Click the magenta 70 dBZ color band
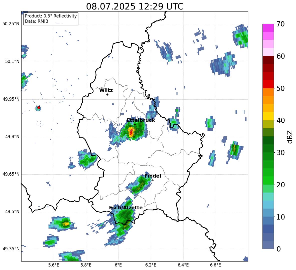Screen dimensions: 296x270 (268, 28)
